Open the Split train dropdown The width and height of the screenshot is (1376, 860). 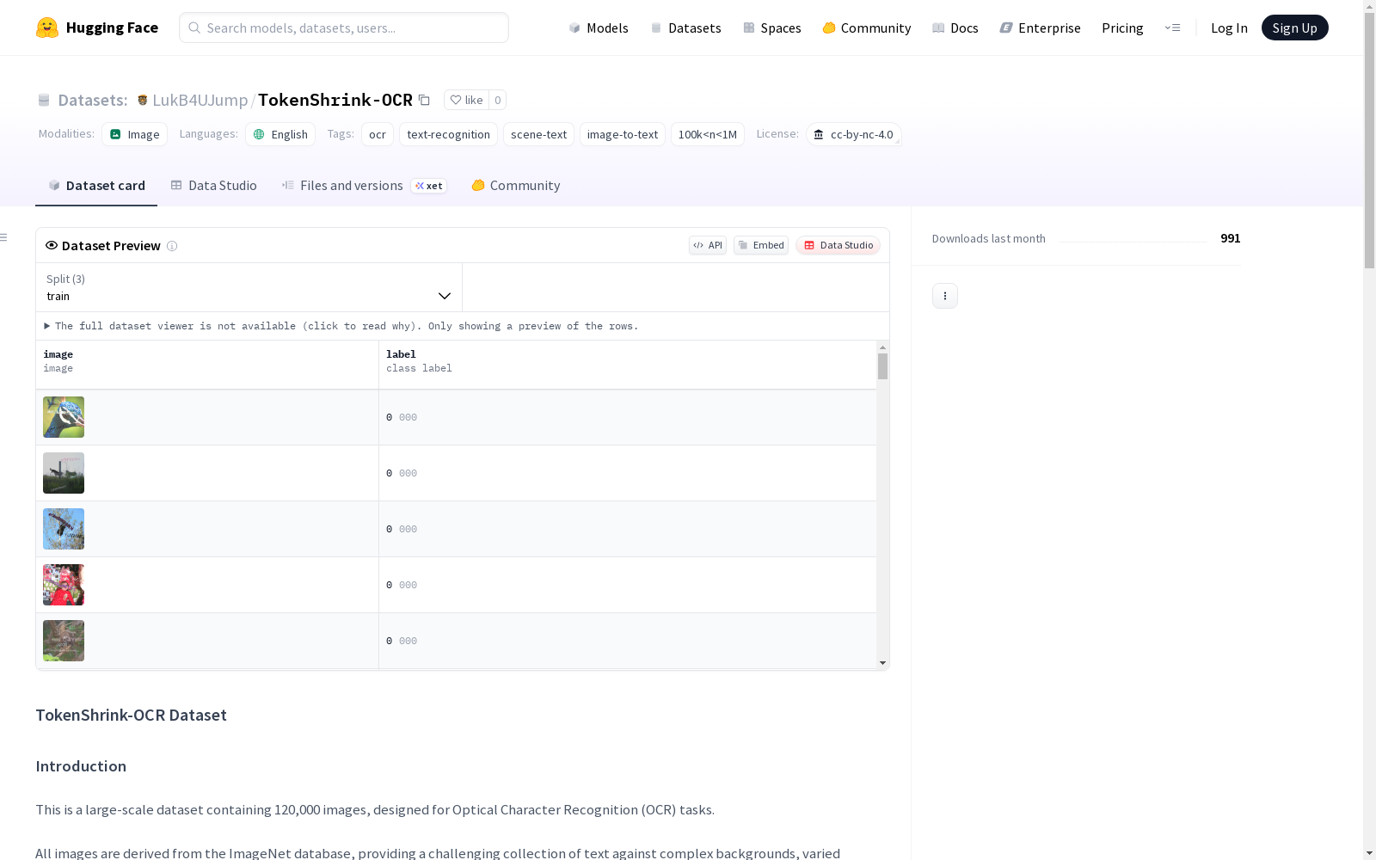click(249, 287)
